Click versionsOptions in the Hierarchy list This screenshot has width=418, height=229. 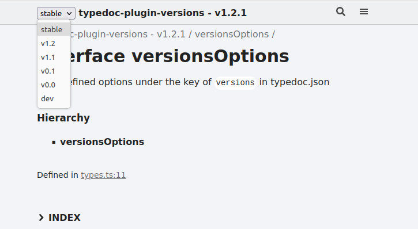coord(102,142)
